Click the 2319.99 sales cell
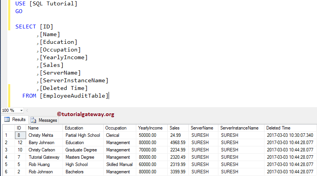The width and height of the screenshot is (317, 176). (x=178, y=164)
